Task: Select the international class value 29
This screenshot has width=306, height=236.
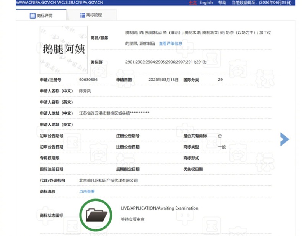Action: pyautogui.click(x=220, y=80)
